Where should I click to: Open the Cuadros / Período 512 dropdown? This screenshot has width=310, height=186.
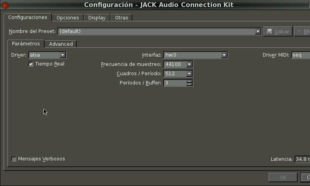click(x=178, y=74)
